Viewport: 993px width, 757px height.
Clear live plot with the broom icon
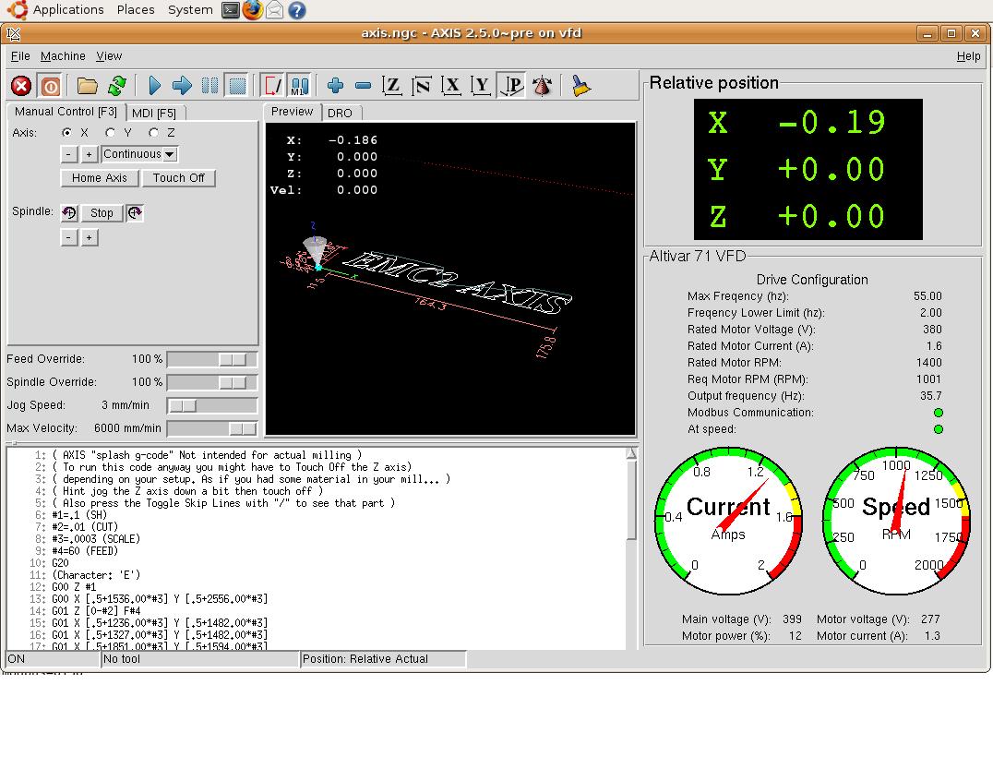coord(580,86)
